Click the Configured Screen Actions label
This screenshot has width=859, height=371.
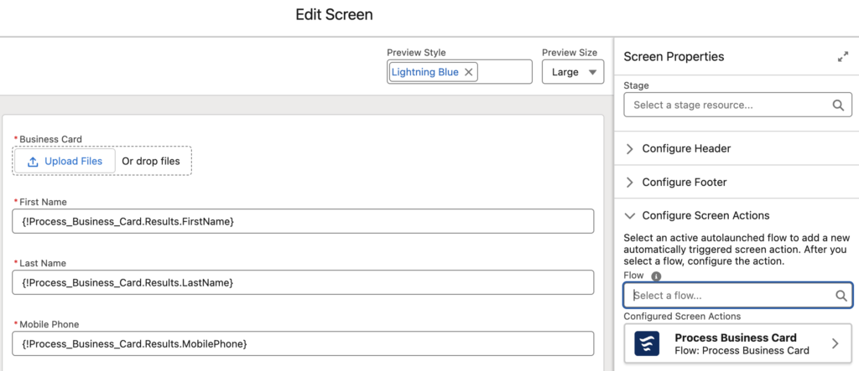[x=682, y=317]
